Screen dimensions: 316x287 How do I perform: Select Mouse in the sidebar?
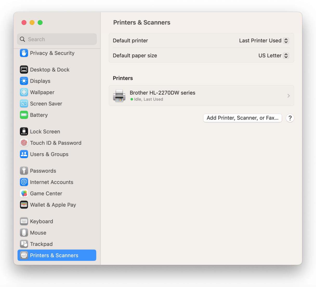pos(57,233)
